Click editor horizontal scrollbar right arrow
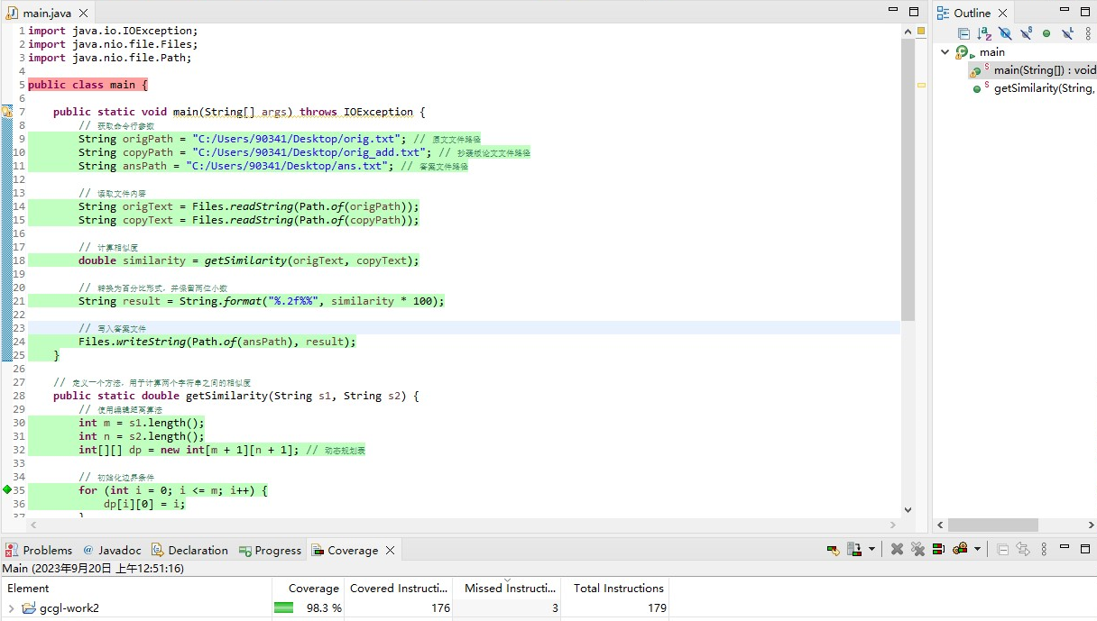 [893, 525]
